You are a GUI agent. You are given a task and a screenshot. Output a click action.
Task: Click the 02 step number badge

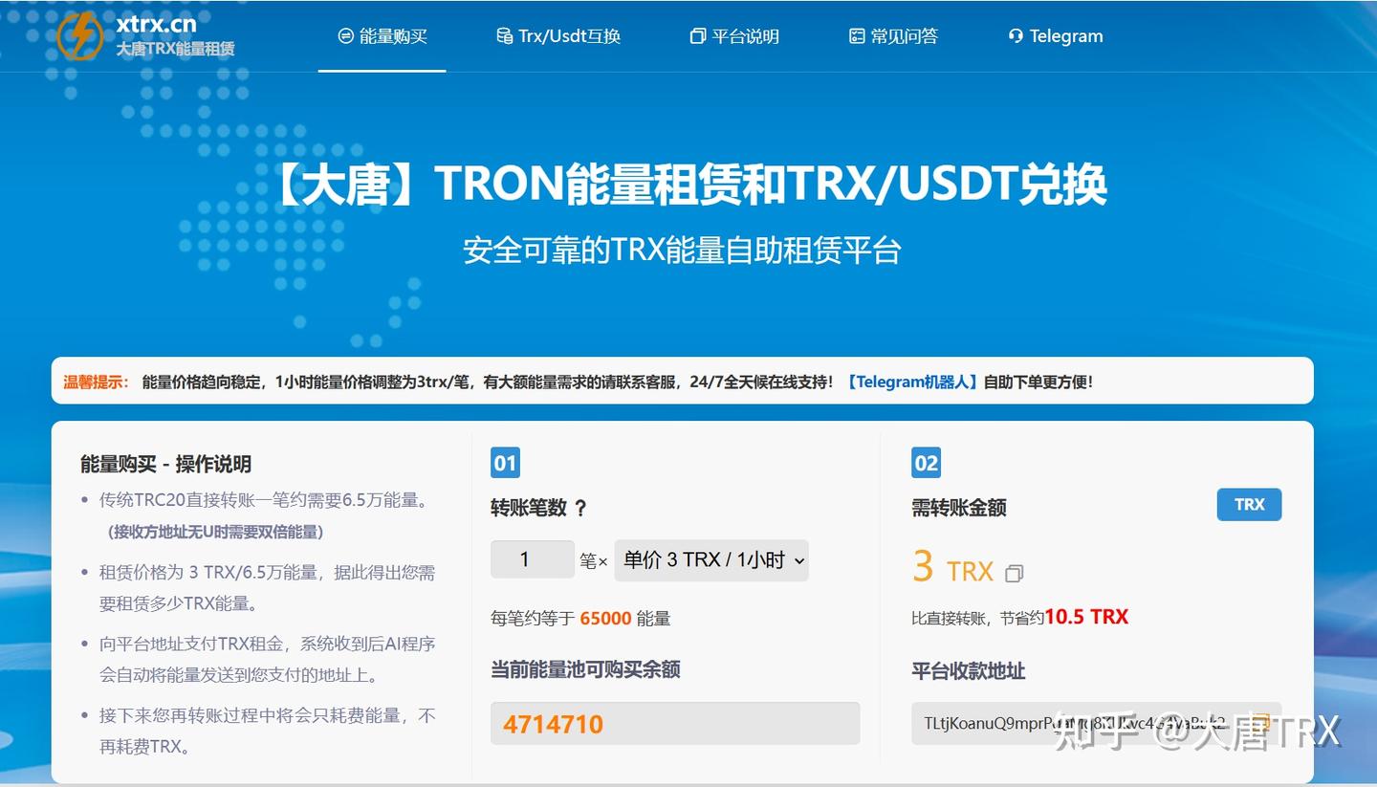click(924, 463)
